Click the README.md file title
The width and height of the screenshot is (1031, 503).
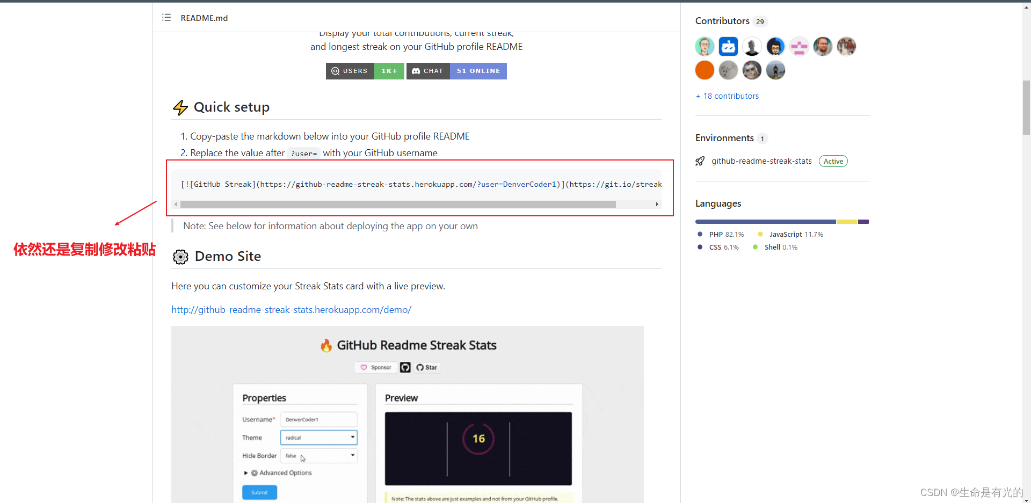204,18
